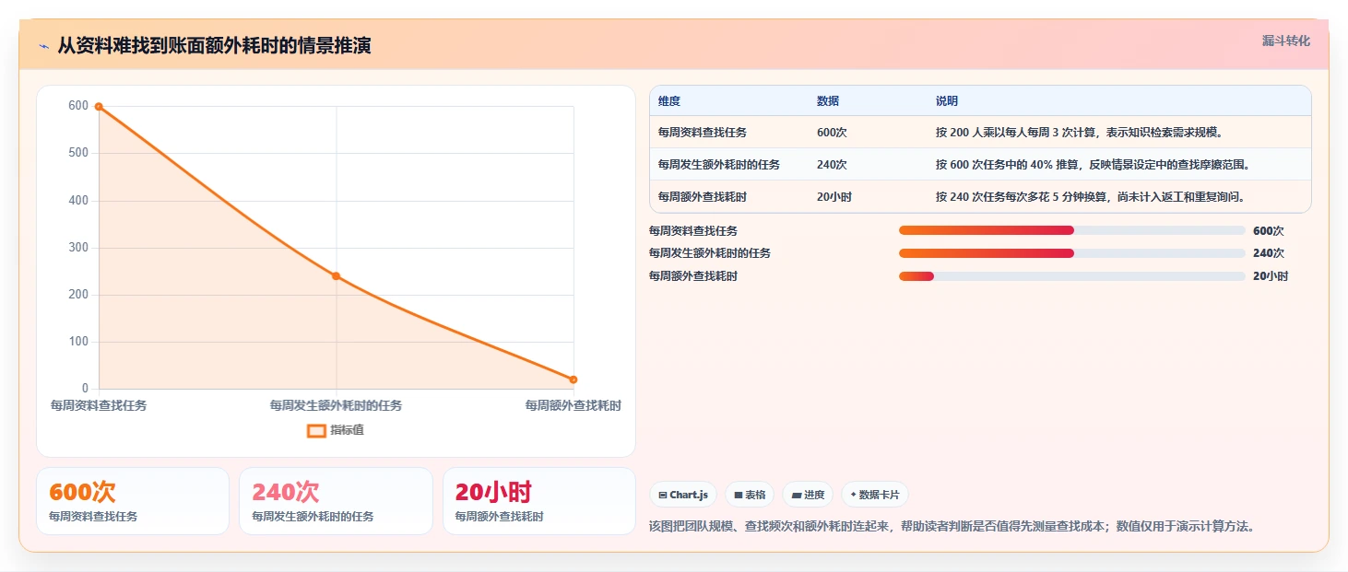Click the Chart.js chip
Screen dimensions: 1348x572
pyautogui.click(x=683, y=495)
